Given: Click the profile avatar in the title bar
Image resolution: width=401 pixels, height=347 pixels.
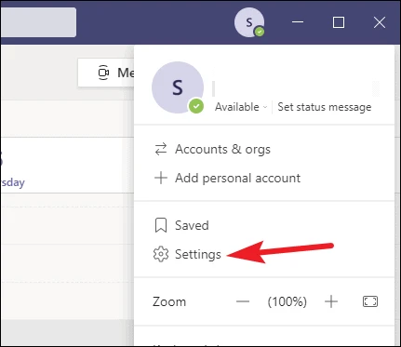Looking at the screenshot, I should (x=249, y=22).
